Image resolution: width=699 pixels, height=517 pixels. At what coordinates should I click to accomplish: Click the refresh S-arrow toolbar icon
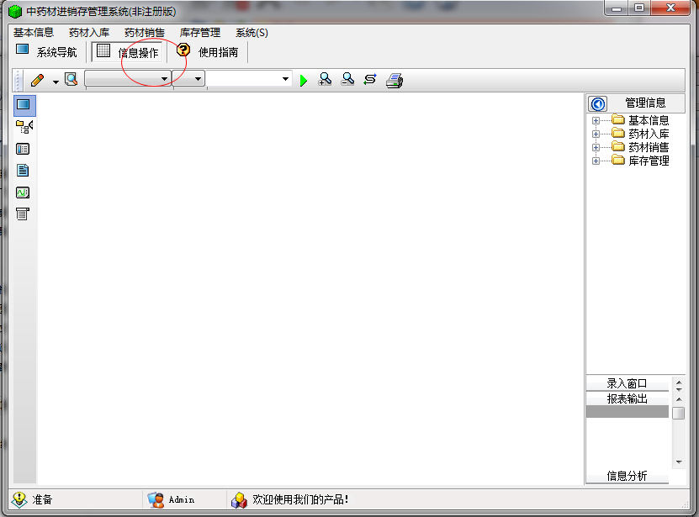(370, 80)
